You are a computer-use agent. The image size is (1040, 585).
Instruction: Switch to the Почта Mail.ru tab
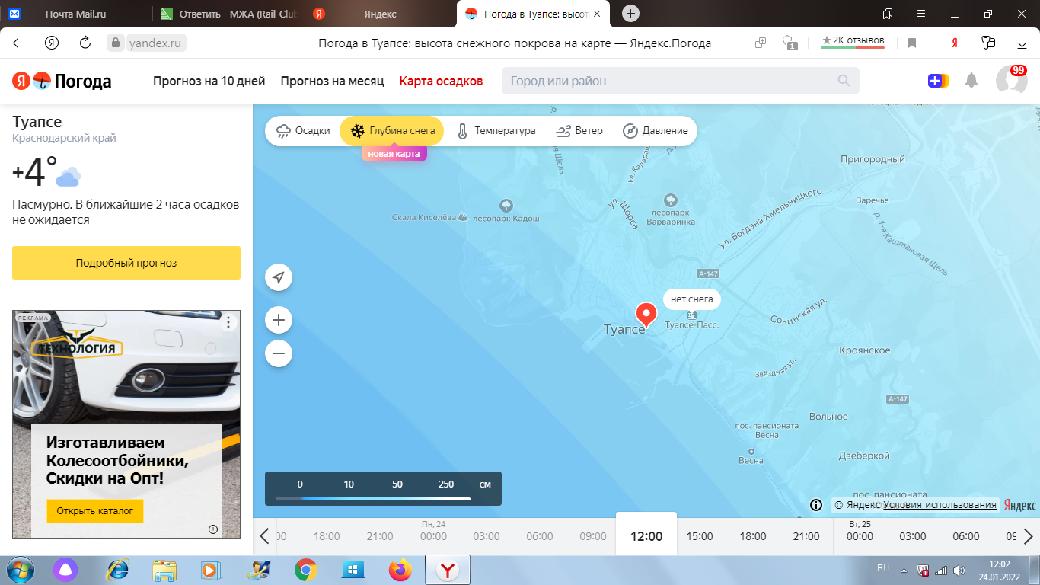(76, 14)
